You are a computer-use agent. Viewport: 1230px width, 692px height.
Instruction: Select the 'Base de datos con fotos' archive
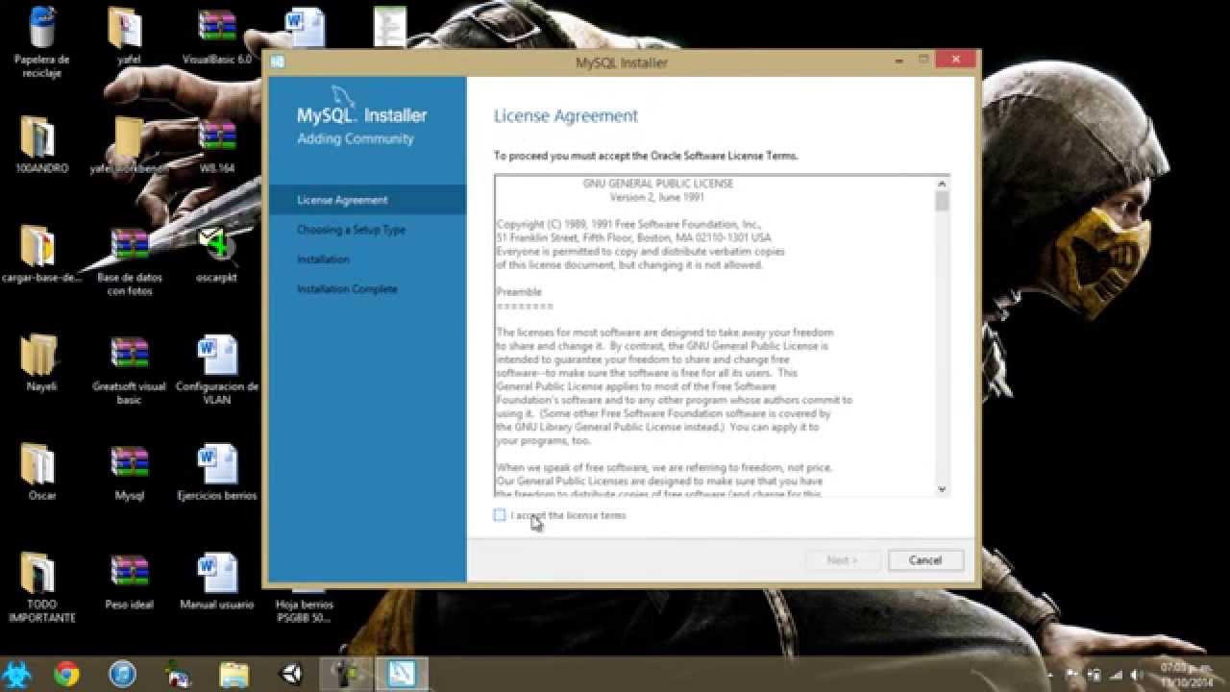[x=130, y=261]
